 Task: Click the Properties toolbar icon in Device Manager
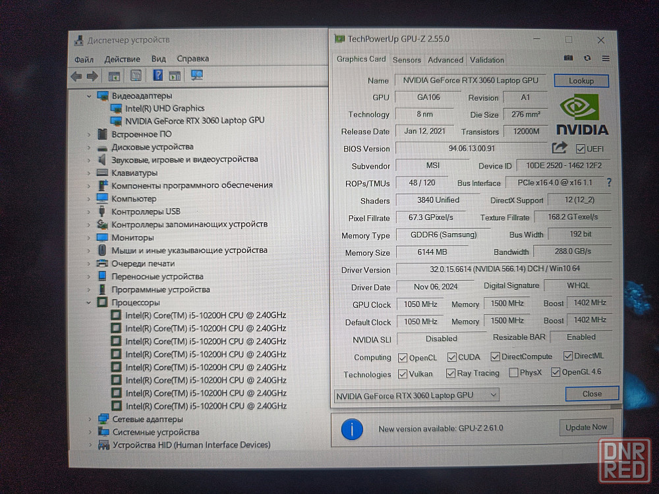pyautogui.click(x=136, y=76)
